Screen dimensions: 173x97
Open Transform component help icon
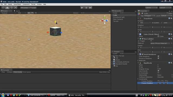[x=169, y=18]
